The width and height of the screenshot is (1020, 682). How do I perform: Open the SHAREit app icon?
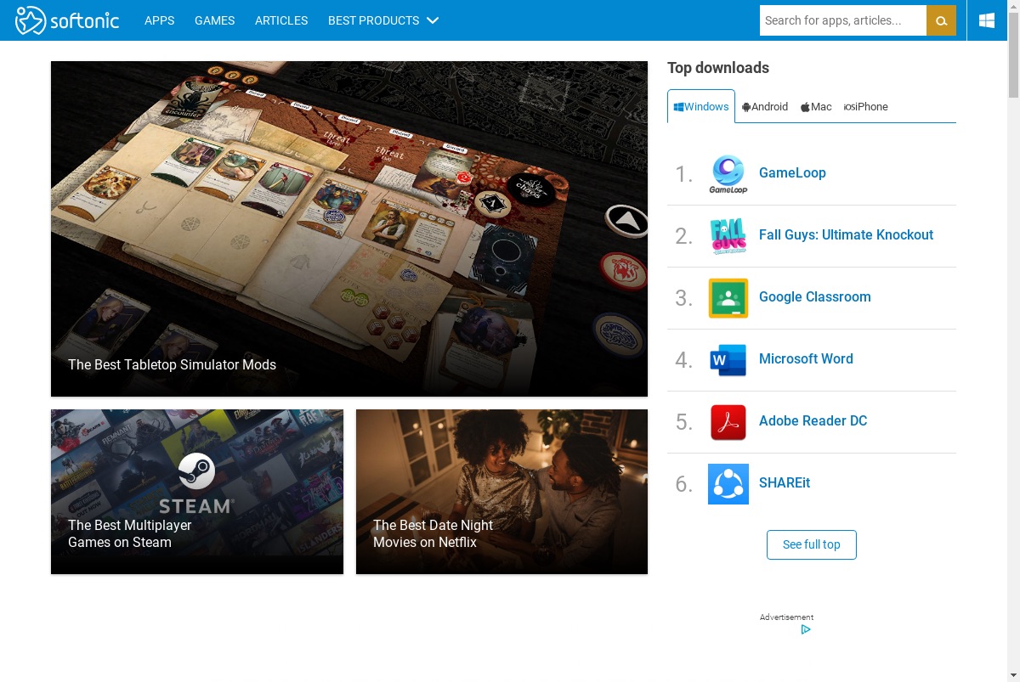728,484
